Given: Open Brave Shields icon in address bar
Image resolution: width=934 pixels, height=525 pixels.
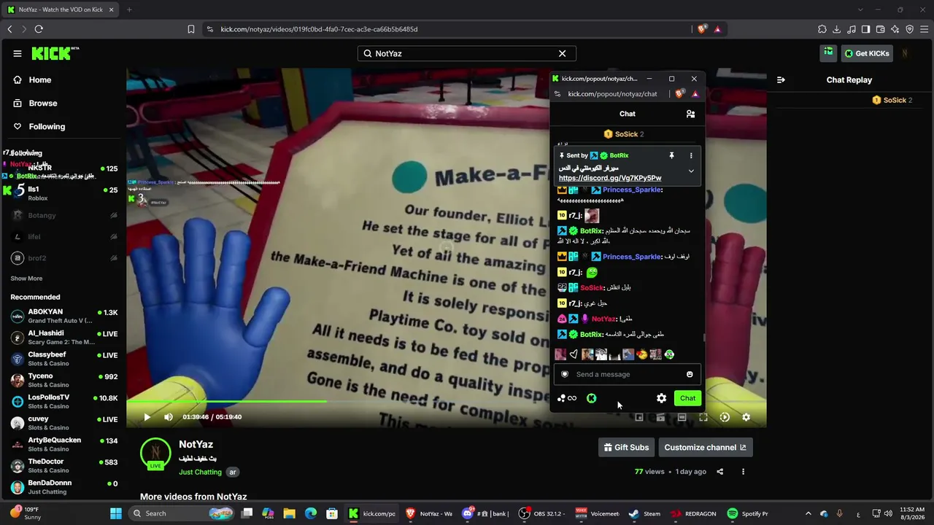Looking at the screenshot, I should (702, 29).
